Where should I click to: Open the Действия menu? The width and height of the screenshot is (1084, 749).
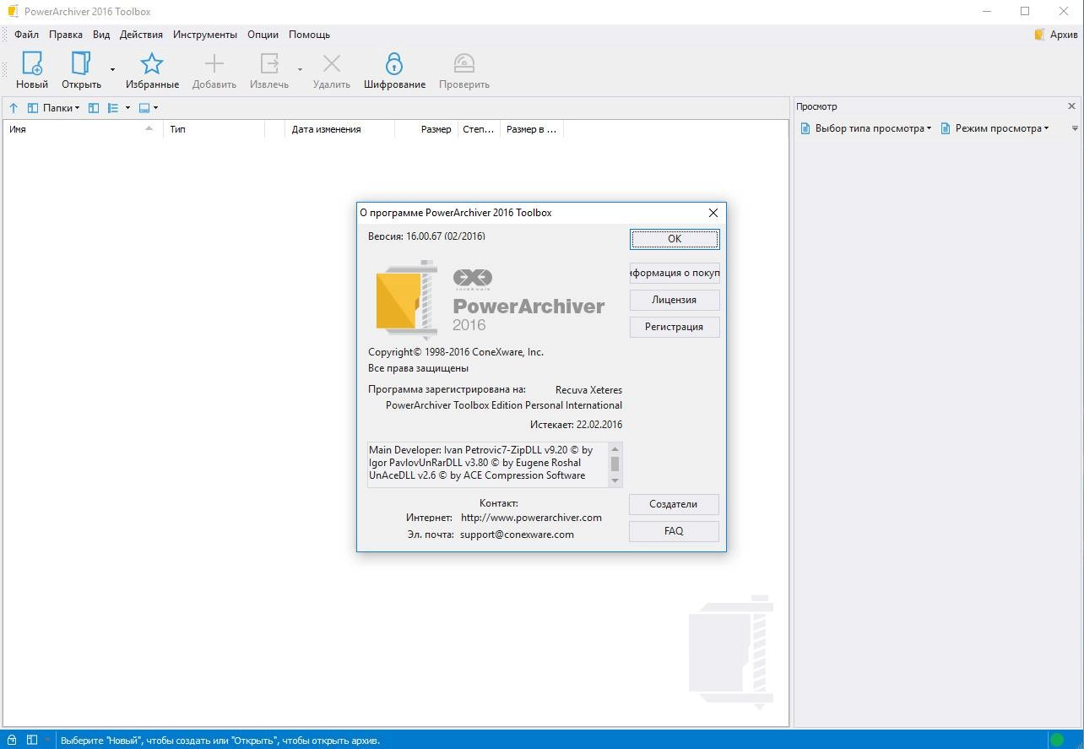coord(142,35)
